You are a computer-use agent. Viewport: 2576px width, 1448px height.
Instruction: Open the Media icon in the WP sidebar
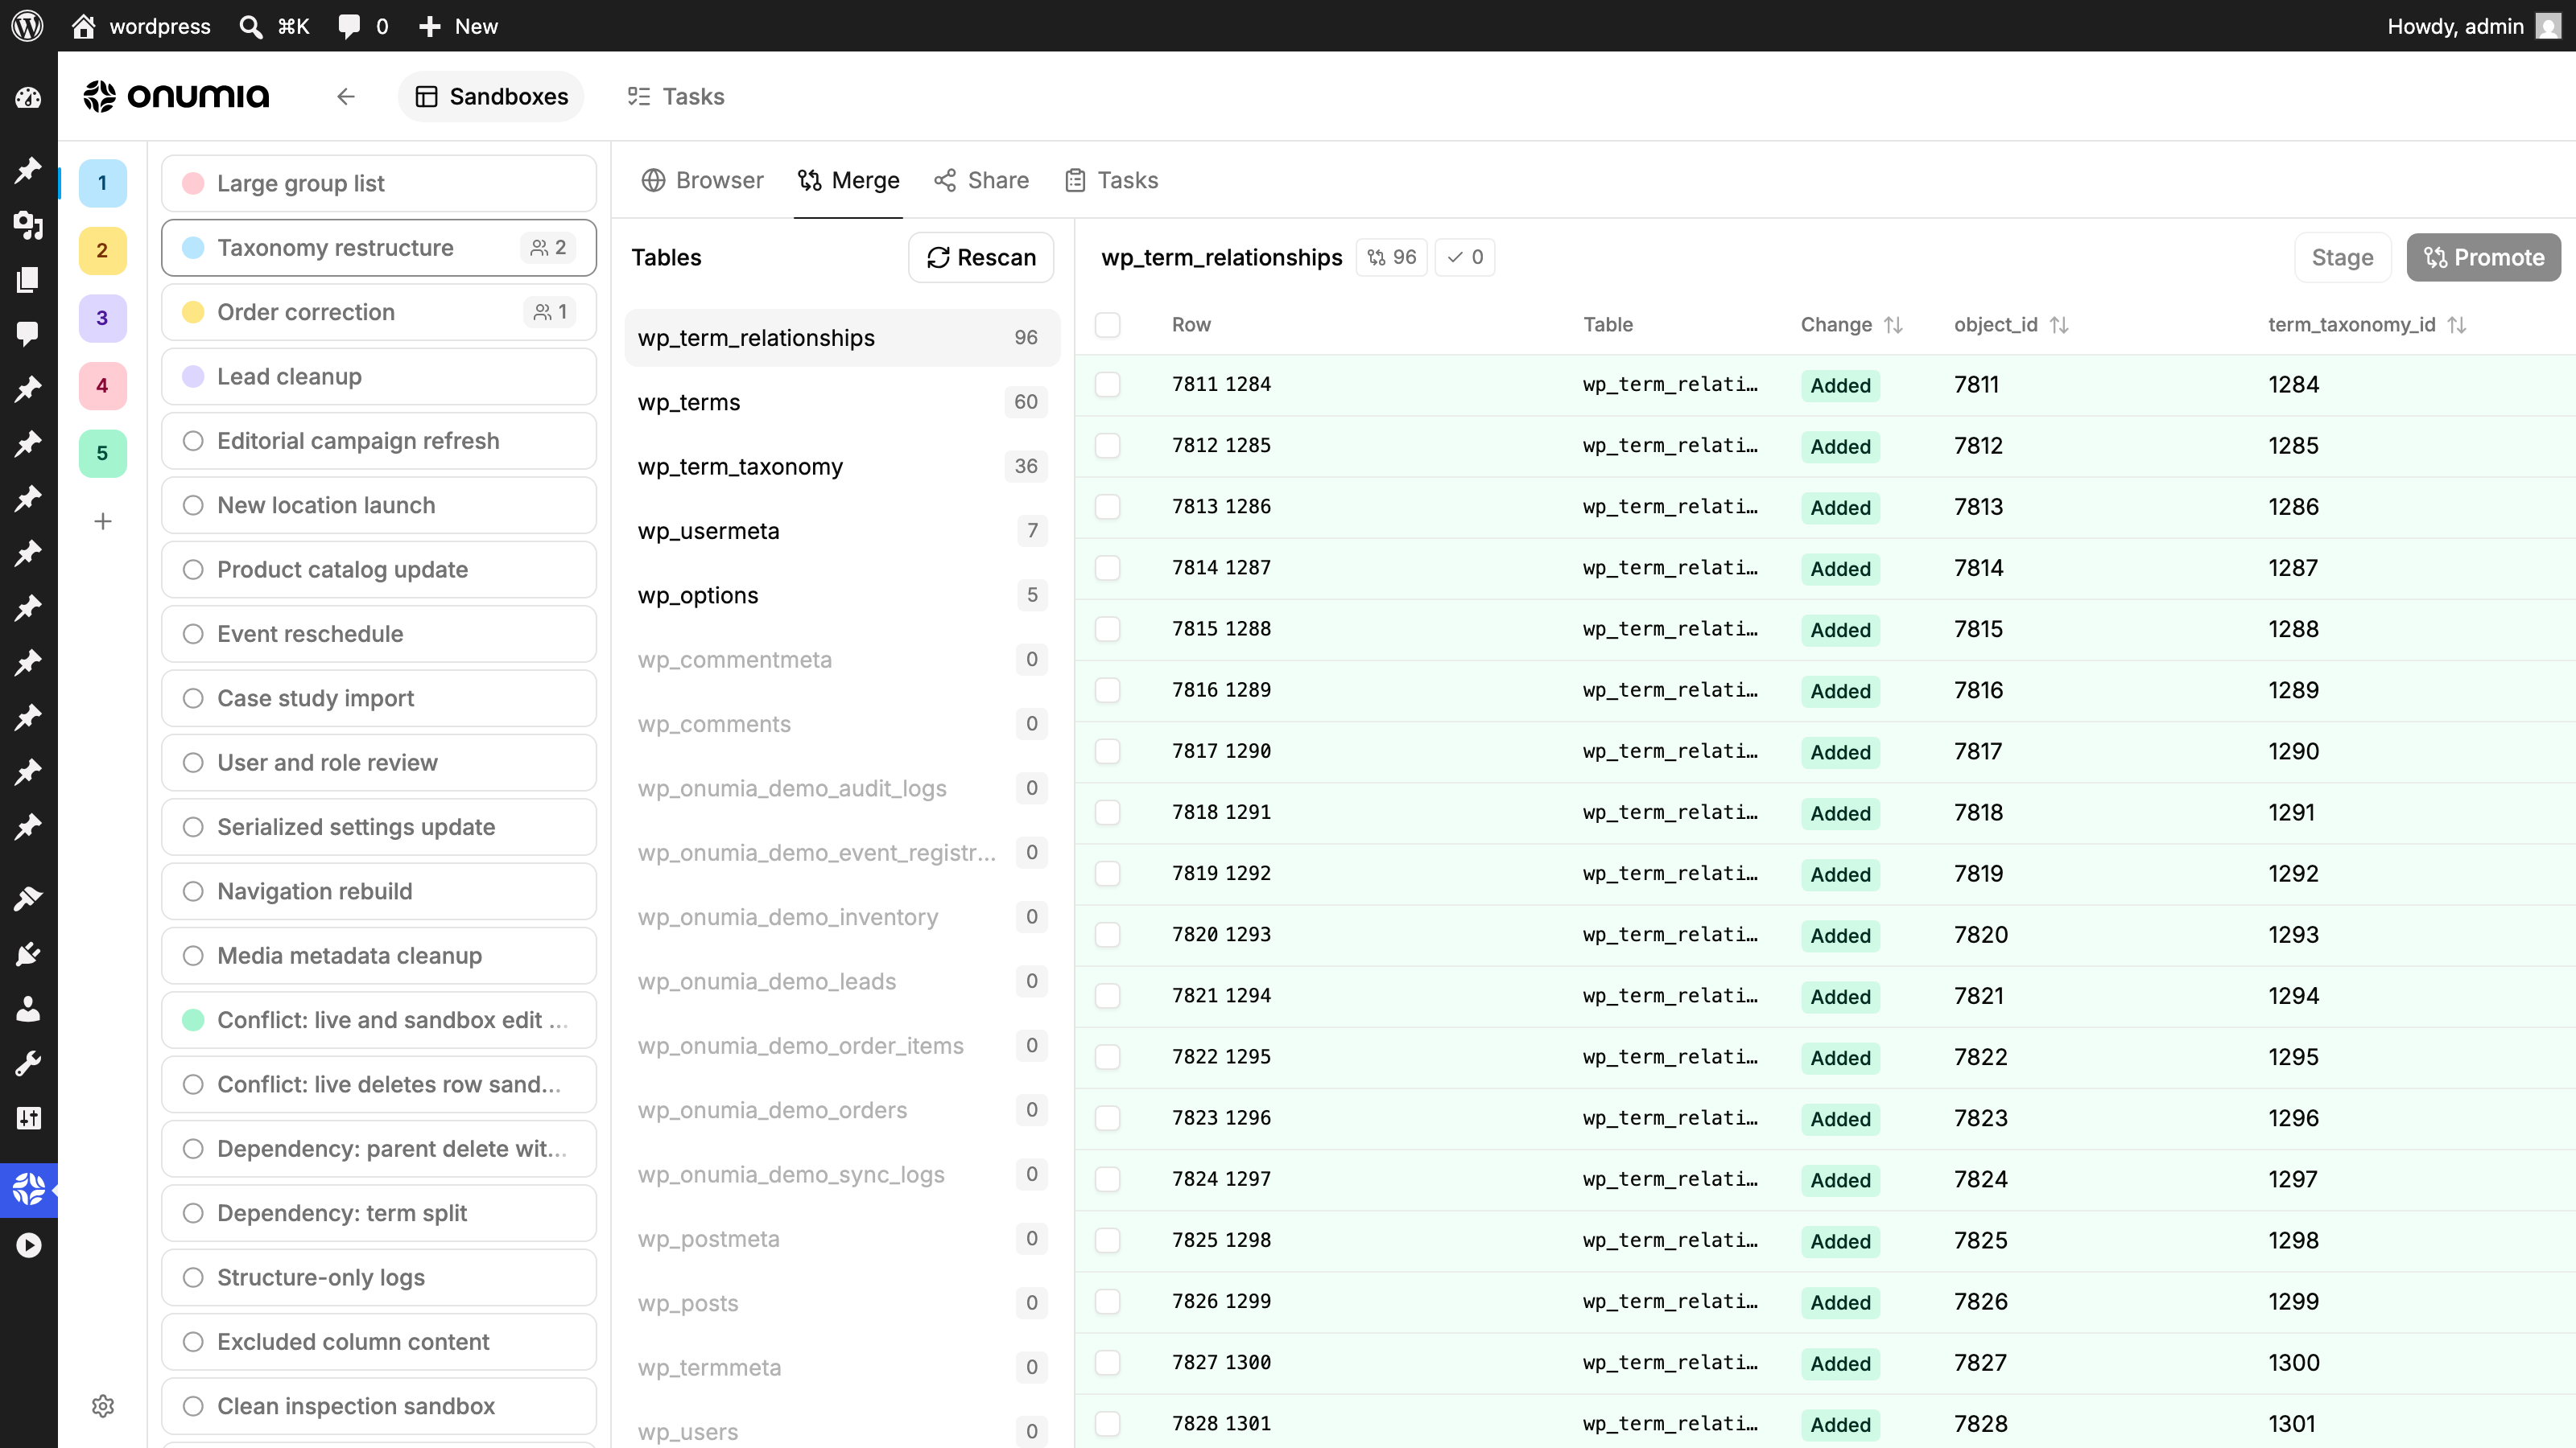tap(28, 225)
